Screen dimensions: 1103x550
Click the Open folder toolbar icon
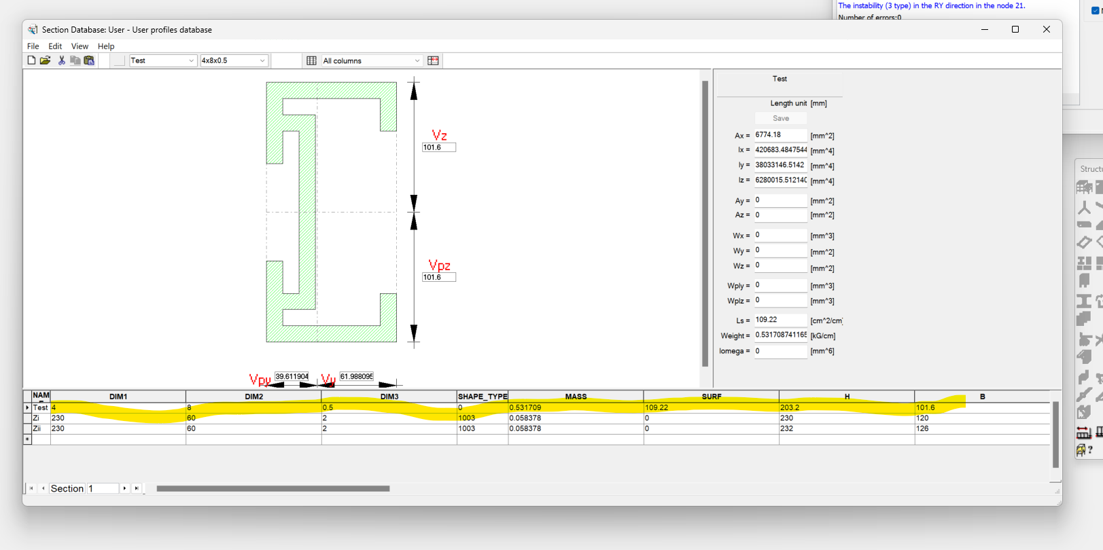pos(45,60)
